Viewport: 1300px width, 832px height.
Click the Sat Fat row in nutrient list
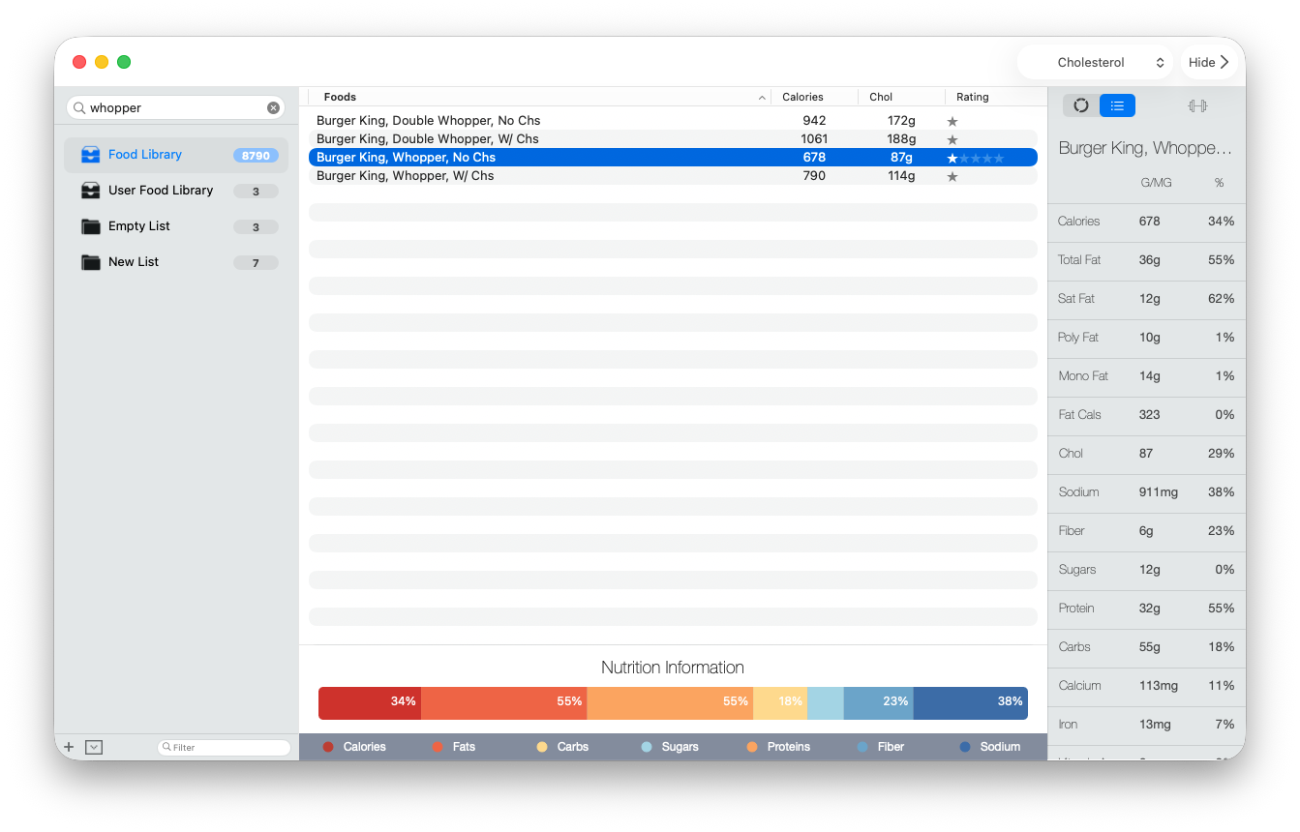(1147, 299)
